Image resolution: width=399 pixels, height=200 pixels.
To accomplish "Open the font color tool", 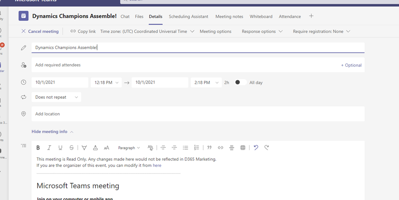I will pos(95,147).
